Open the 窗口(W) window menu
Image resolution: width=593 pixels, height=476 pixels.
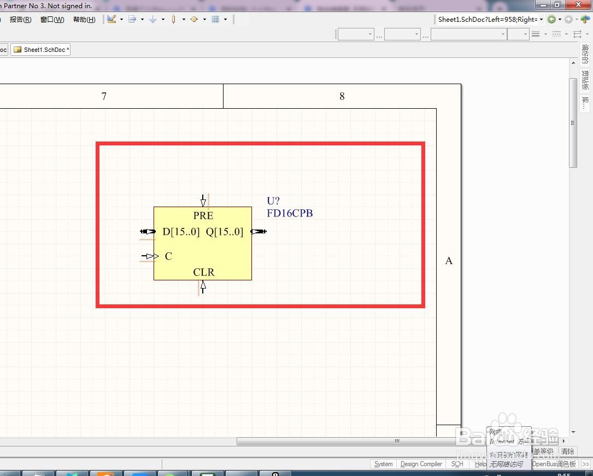52,19
